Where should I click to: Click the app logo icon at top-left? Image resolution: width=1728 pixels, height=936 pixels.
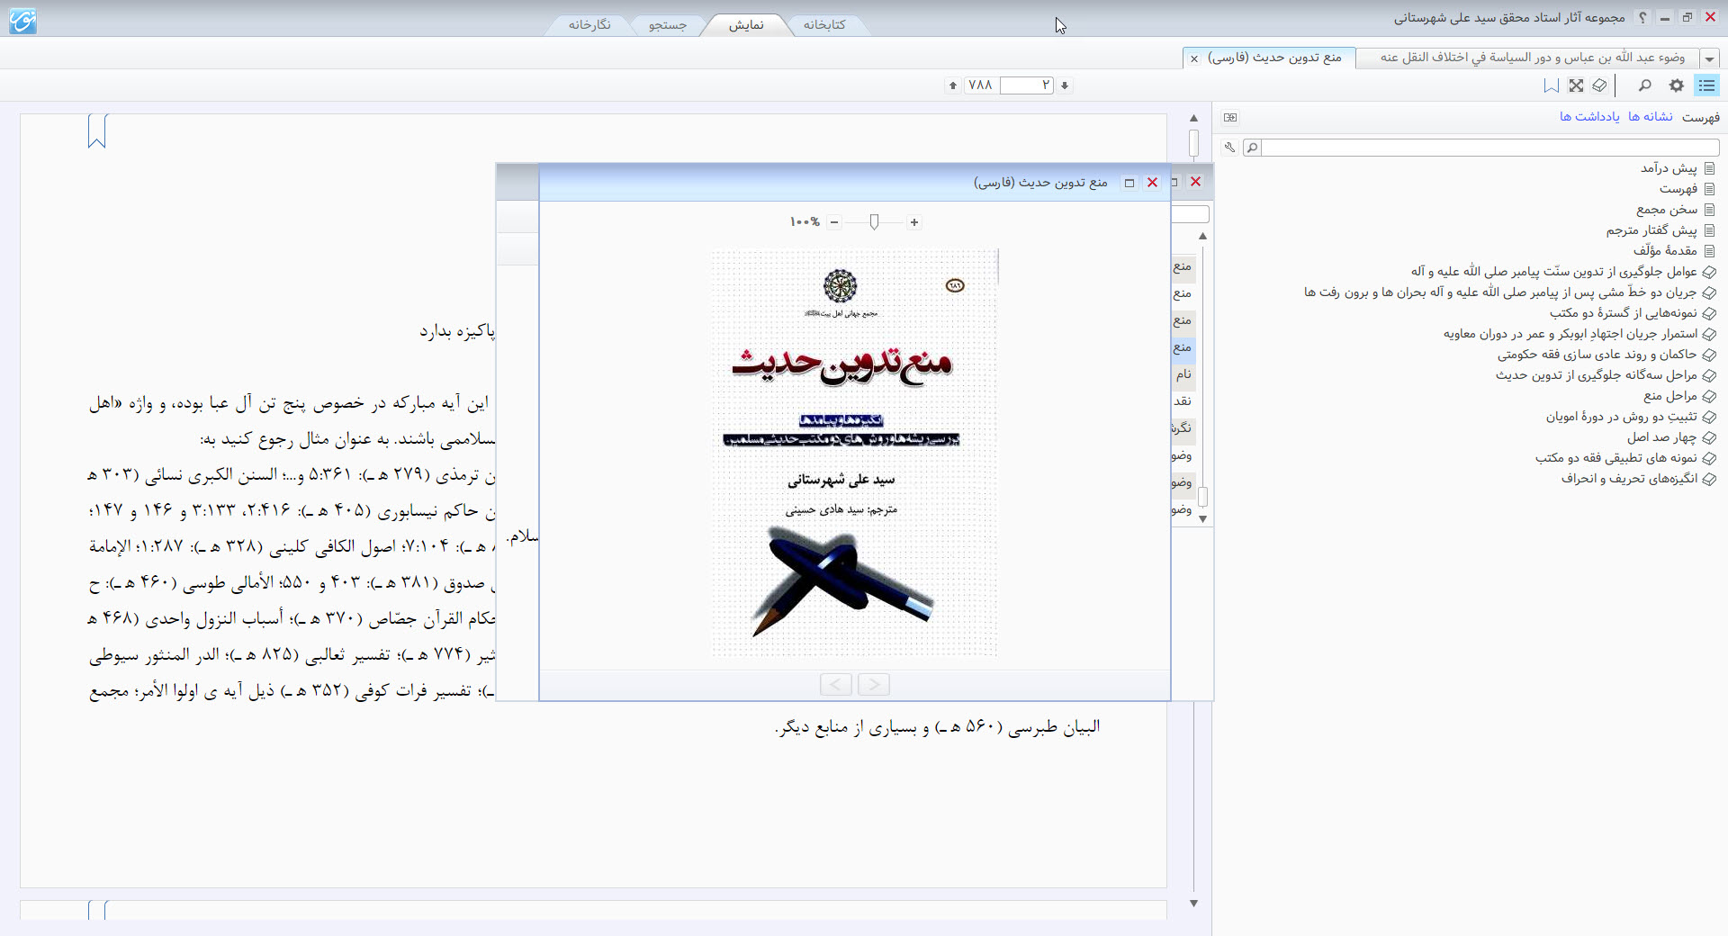[22, 20]
